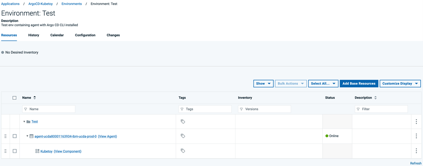The width and height of the screenshot is (423, 166).
Task: Click the tag icon in the agent-ucda row
Action: [183, 136]
